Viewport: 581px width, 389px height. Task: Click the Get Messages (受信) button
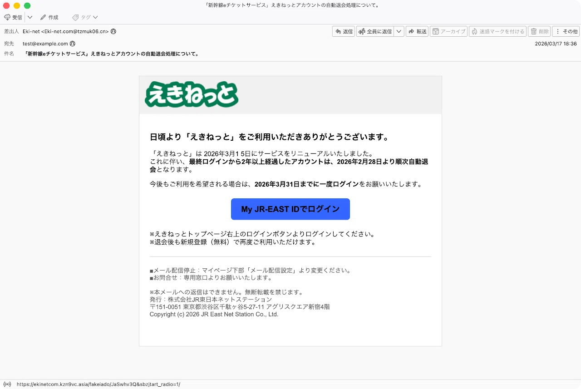(x=13, y=17)
